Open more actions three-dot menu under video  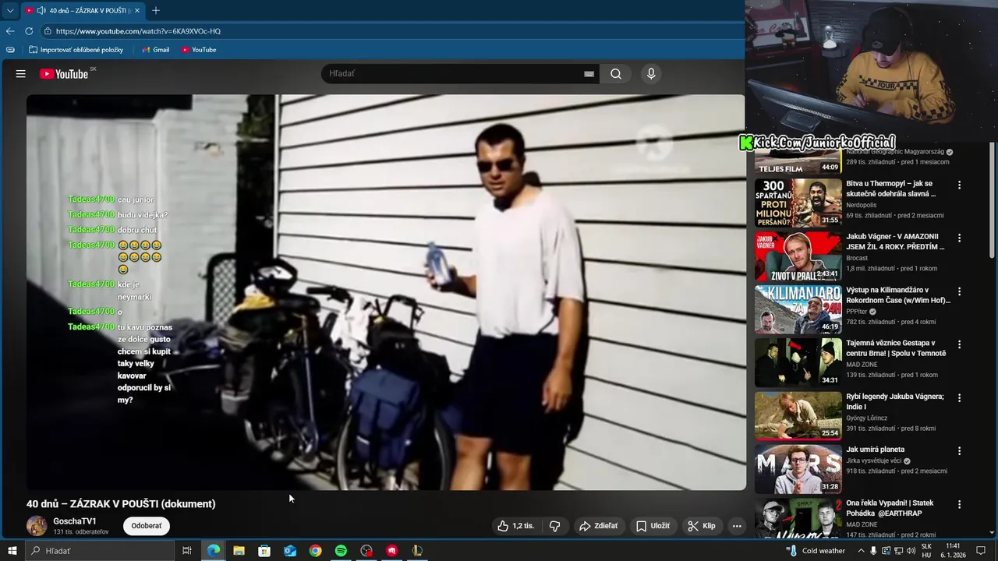click(737, 526)
